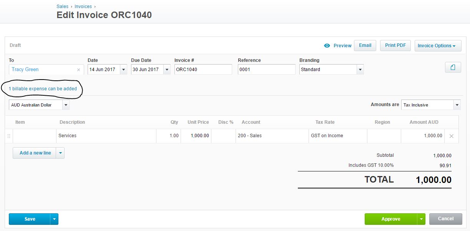Click the Reference input field
This screenshot has height=231, width=470.
(x=266, y=70)
